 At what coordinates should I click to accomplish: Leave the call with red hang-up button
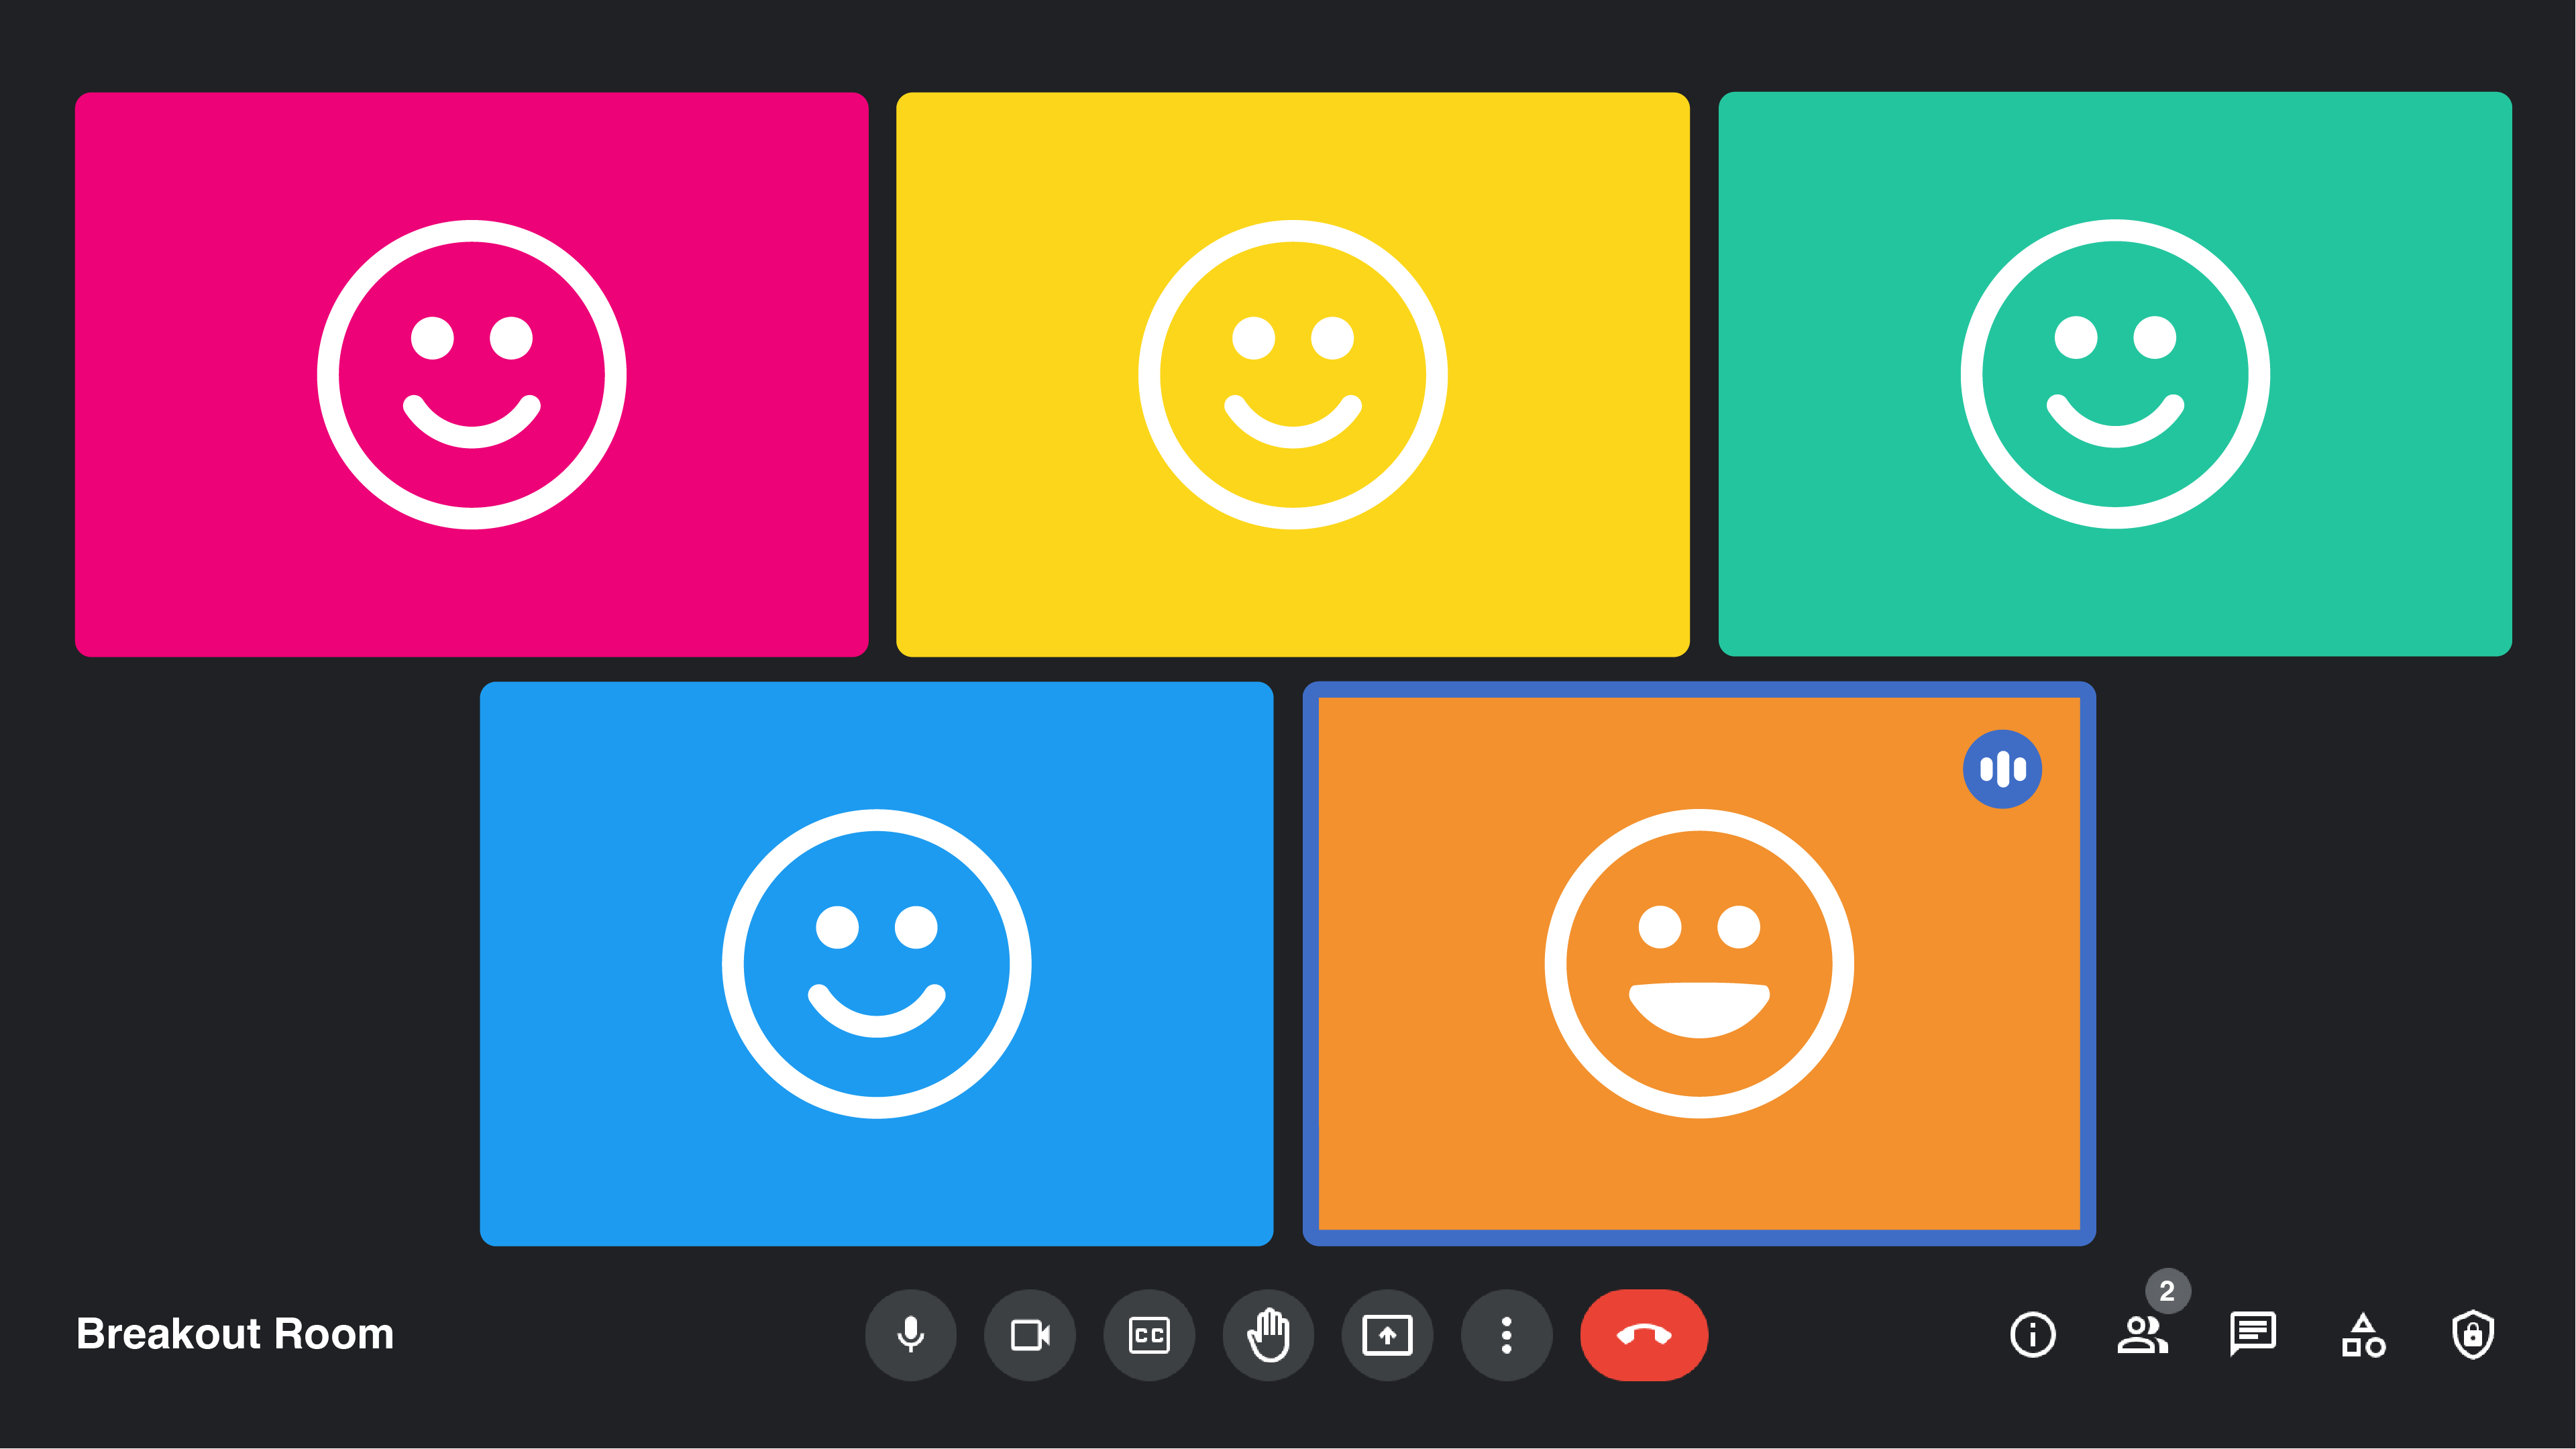tap(1643, 1335)
